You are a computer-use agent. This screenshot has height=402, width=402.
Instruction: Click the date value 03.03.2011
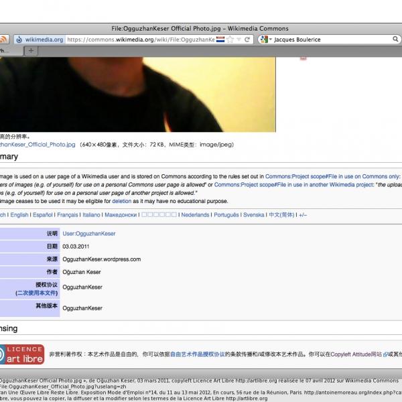(76, 247)
